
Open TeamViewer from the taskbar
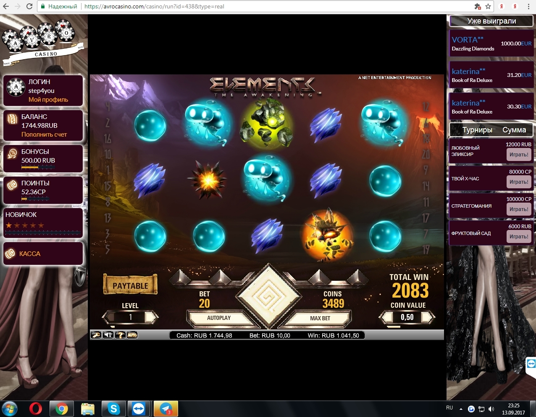[x=139, y=409]
